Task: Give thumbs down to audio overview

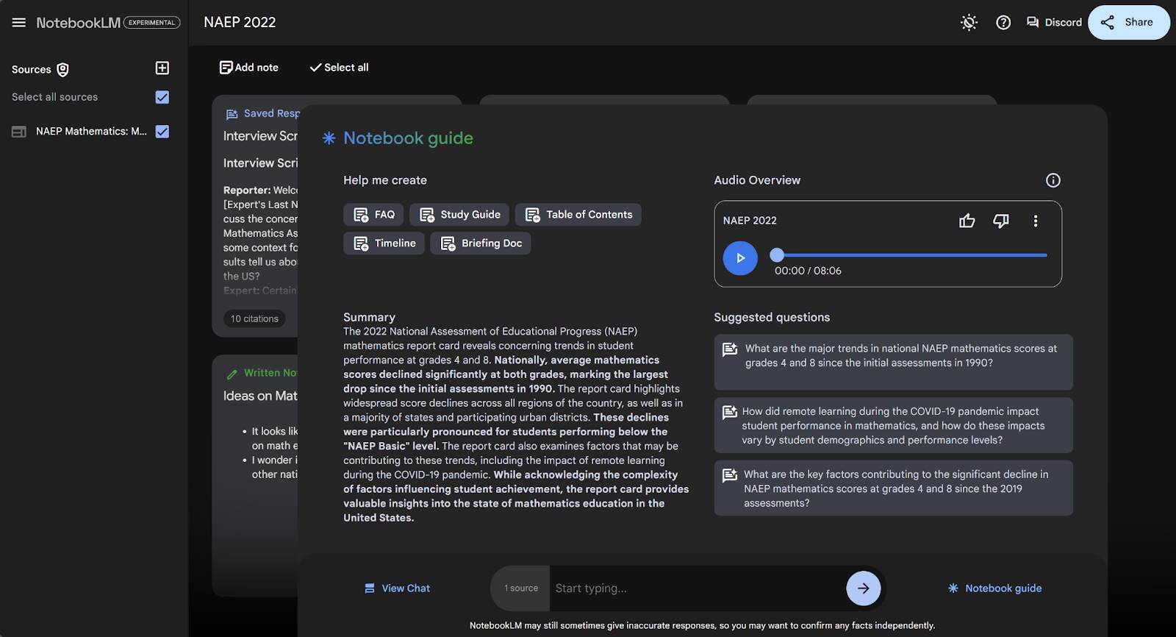Action: 1001,221
